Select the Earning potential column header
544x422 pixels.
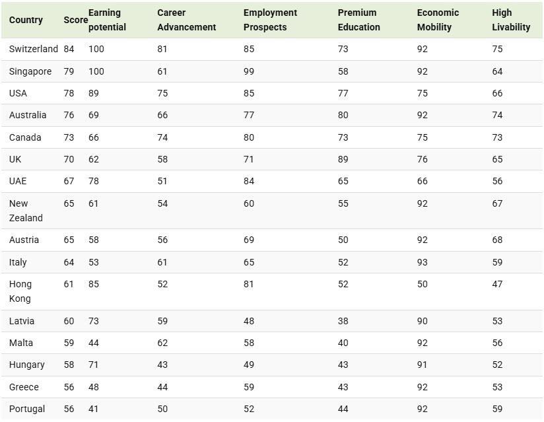pyautogui.click(x=107, y=20)
